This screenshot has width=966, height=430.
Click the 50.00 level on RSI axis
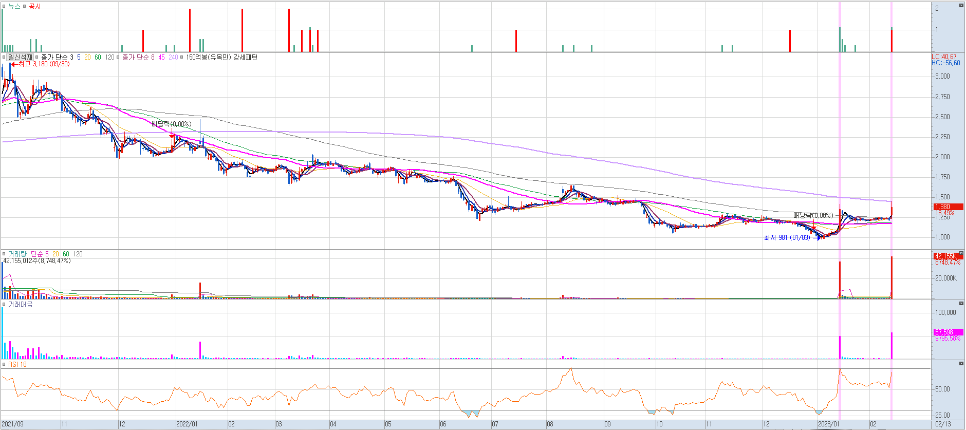942,389
